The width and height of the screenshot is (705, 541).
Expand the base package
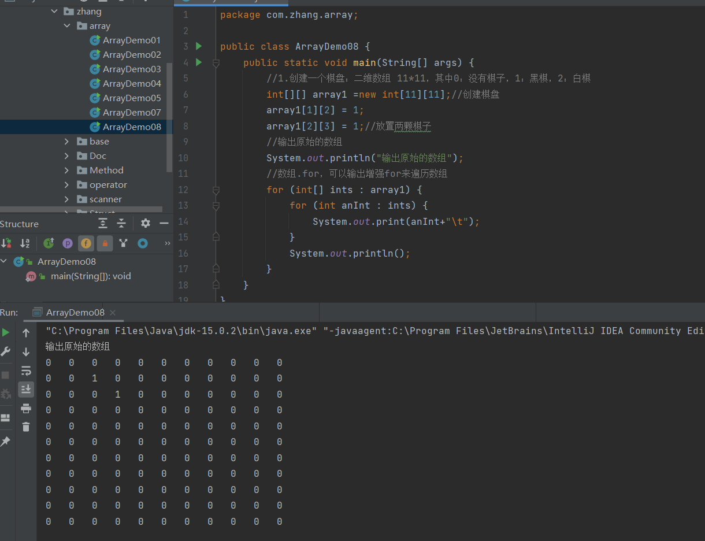[x=67, y=142]
